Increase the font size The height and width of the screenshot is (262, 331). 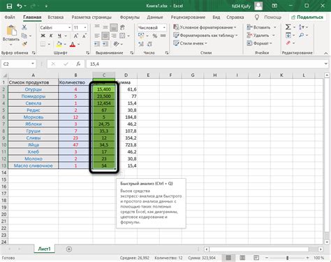76,36
